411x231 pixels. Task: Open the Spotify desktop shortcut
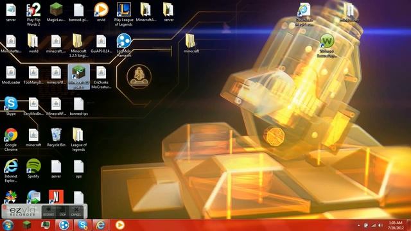pos(33,169)
